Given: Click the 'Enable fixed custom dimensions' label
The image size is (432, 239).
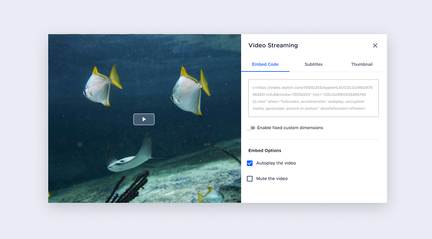Looking at the screenshot, I should point(290,128).
